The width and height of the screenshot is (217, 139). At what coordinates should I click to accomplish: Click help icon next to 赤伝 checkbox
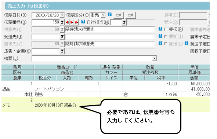[160, 29]
